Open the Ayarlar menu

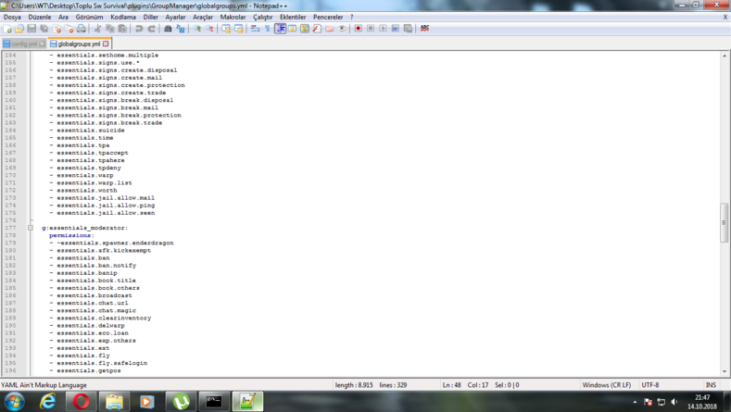[175, 18]
